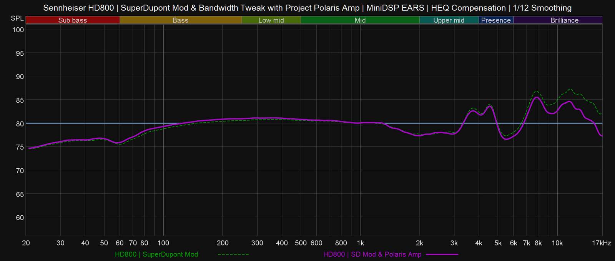Viewport: 615px width, 261px height.
Task: Select the Low mid band segment
Action: [x=271, y=20]
